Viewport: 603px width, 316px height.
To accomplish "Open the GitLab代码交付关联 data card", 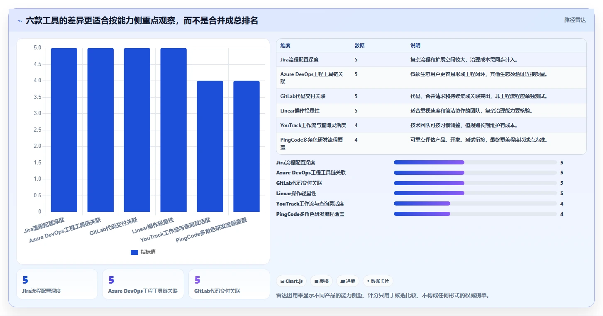I will tap(229, 284).
